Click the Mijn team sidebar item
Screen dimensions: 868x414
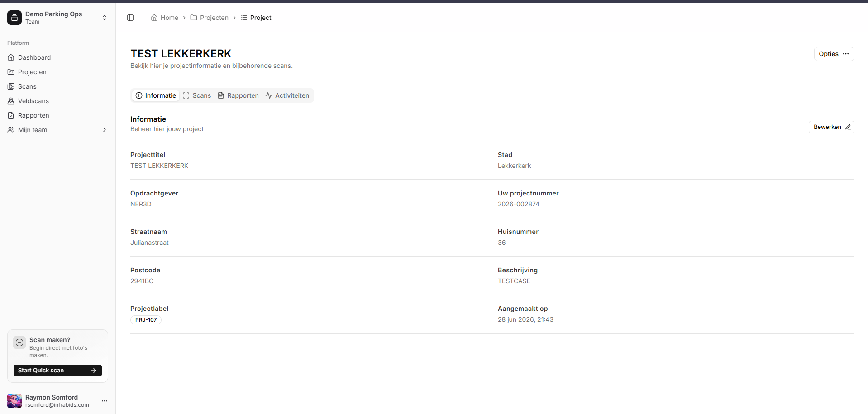[x=57, y=130]
